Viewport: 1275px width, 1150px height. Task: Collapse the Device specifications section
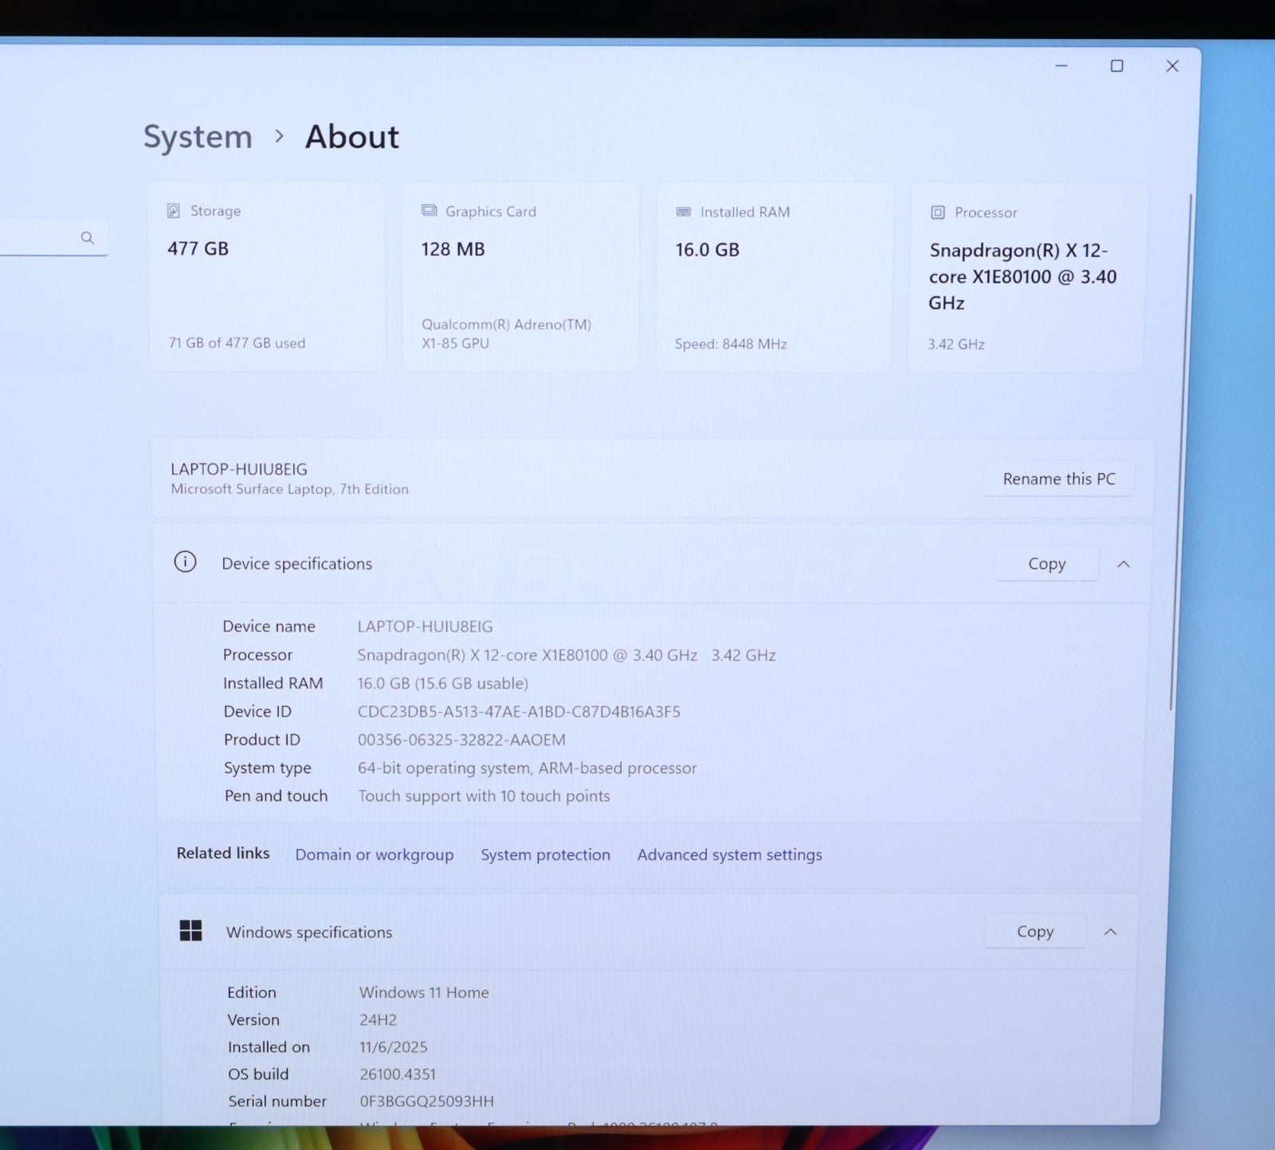click(x=1124, y=564)
